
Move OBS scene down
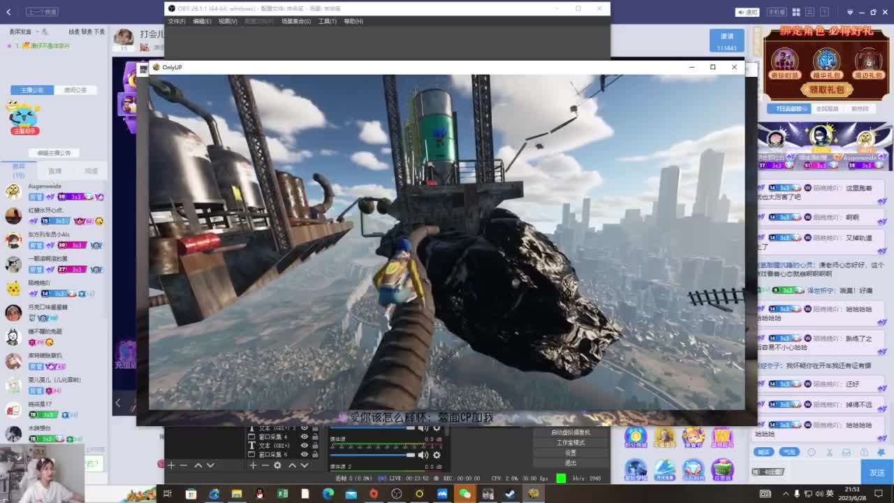click(x=210, y=465)
